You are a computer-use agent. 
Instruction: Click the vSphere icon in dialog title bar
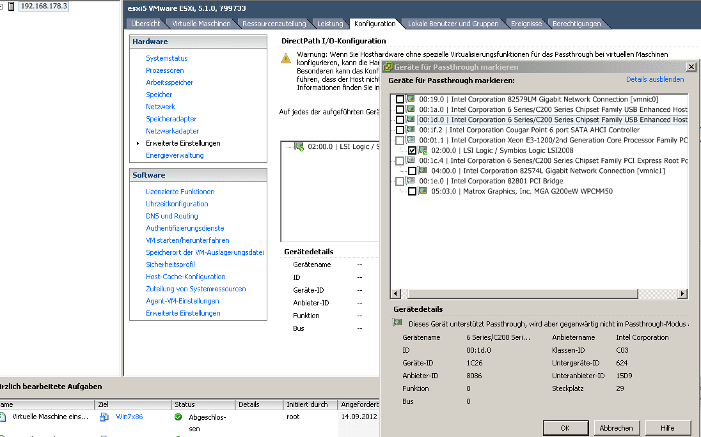[388, 67]
